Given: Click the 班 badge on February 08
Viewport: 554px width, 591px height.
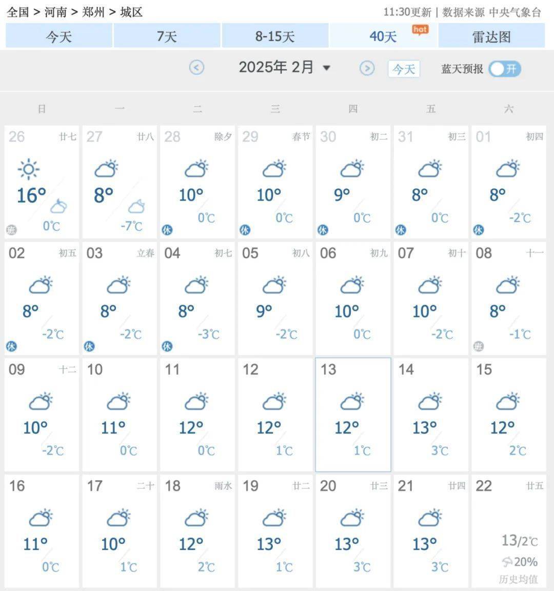Looking at the screenshot, I should click(x=478, y=347).
